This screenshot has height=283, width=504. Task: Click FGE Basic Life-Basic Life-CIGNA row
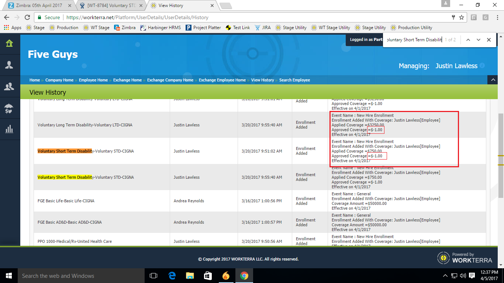pos(260,201)
